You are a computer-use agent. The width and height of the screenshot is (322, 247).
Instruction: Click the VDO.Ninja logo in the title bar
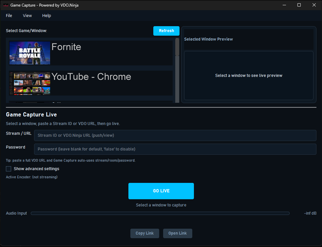click(6, 5)
